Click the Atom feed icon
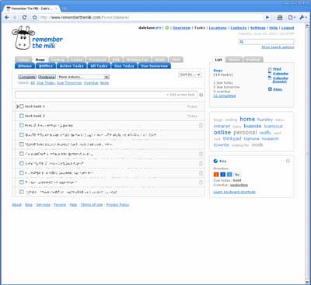The height and width of the screenshot is (285, 311). [270, 89]
